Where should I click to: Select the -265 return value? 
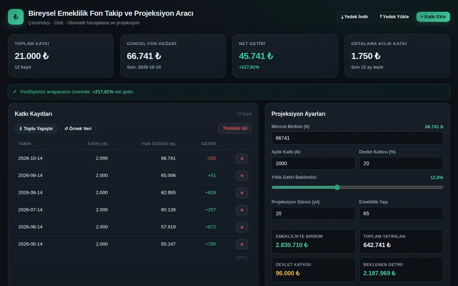pyautogui.click(x=211, y=158)
